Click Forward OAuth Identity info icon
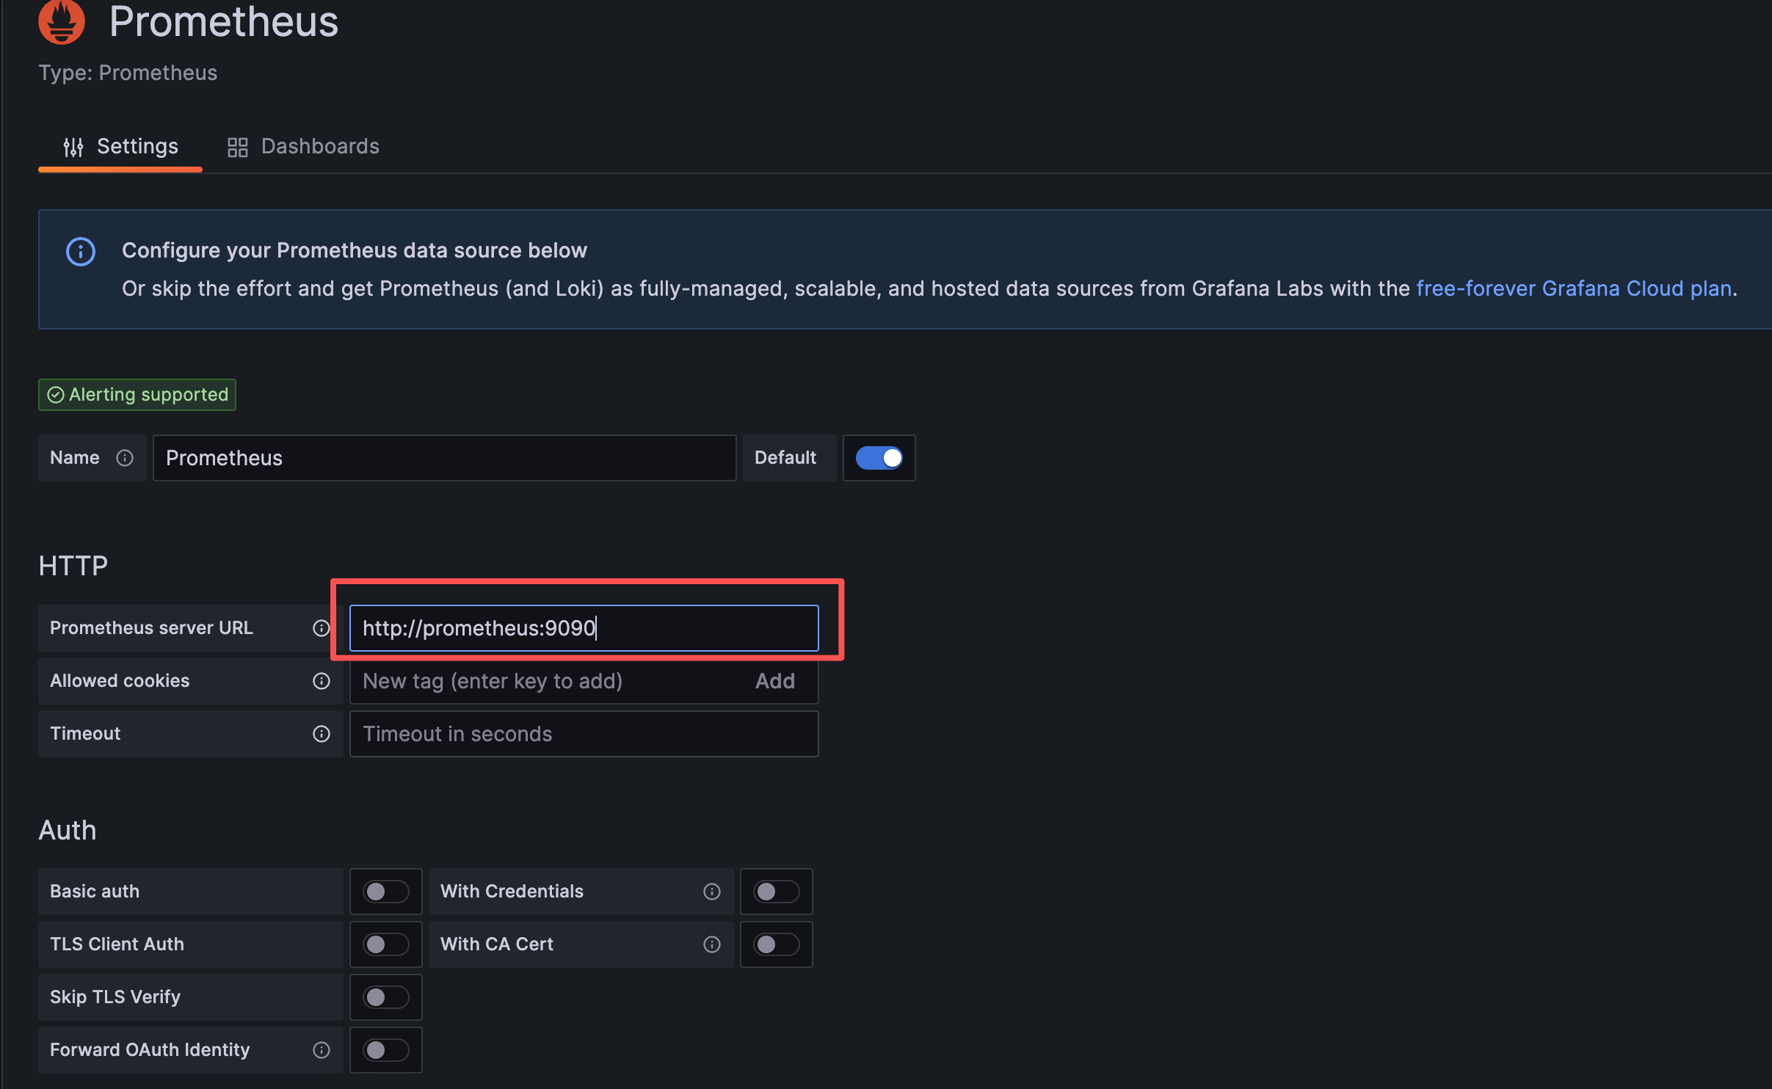The height and width of the screenshot is (1089, 1772). 321,1050
